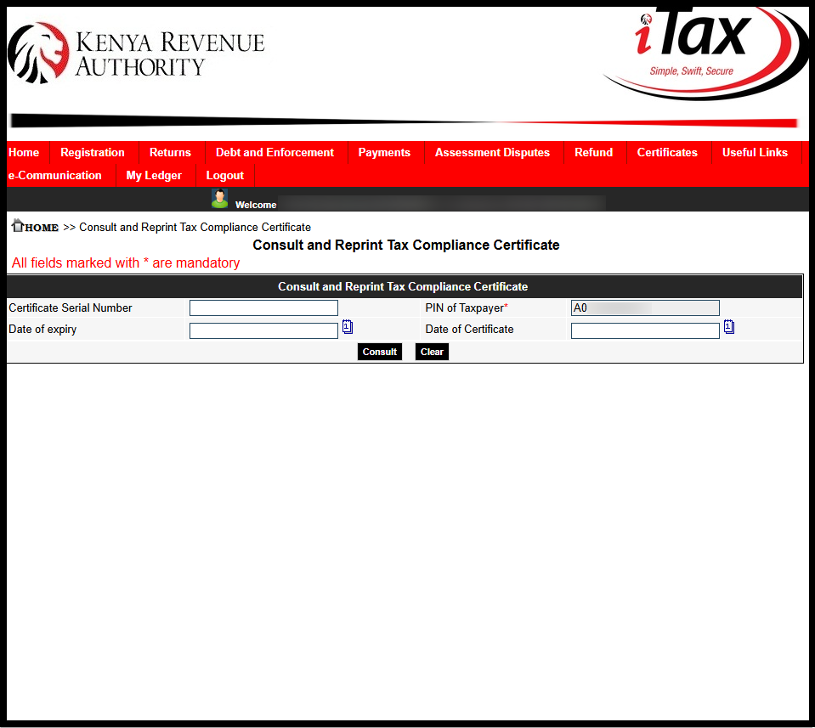Select Home from the navigation bar
Screen dimensions: 815x728
24,152
